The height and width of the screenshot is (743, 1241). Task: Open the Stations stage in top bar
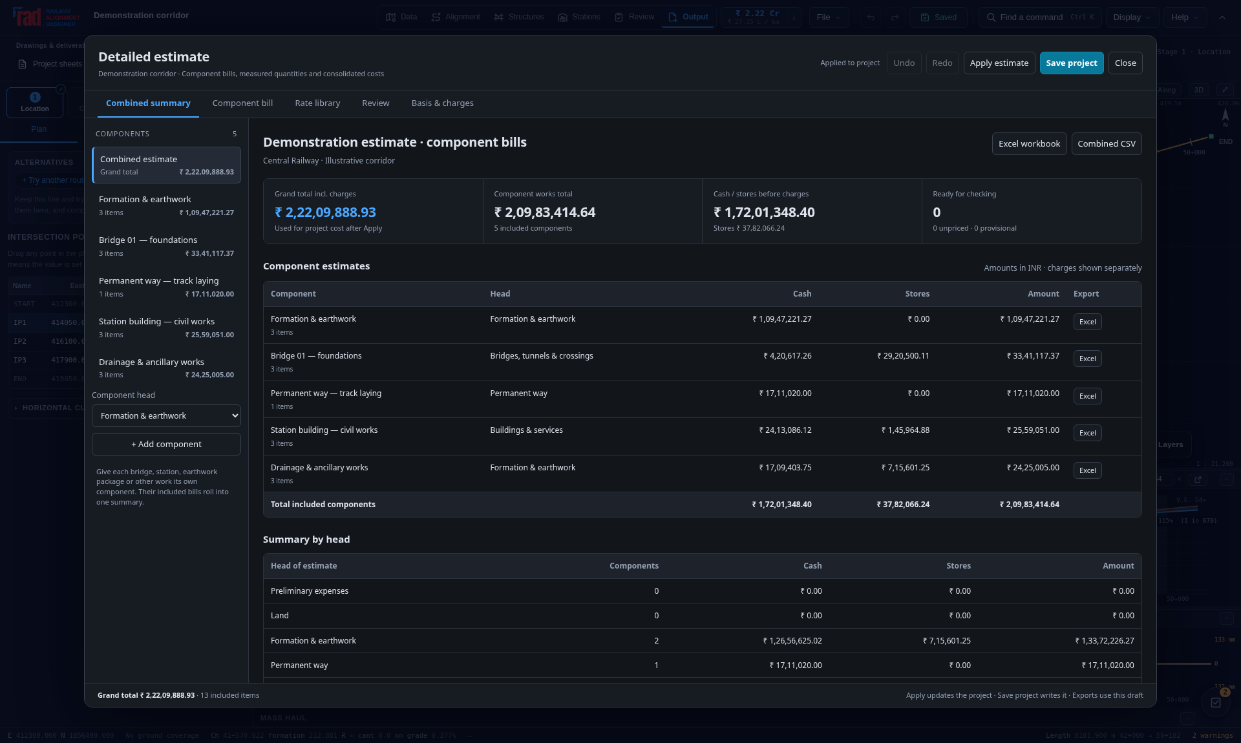579,17
